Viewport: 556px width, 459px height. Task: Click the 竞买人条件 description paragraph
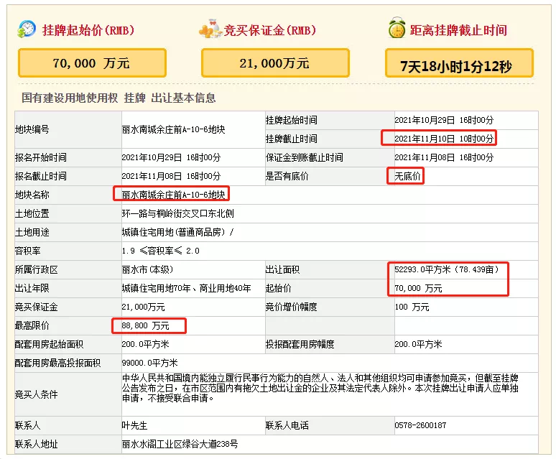[x=320, y=388]
